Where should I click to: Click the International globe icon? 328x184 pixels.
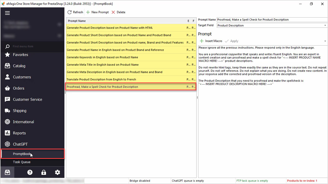point(8,122)
